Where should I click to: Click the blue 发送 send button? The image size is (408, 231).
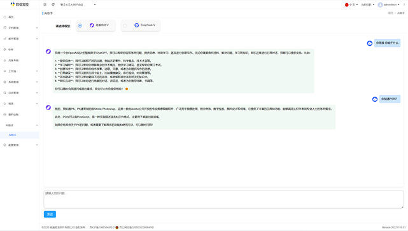click(x=50, y=214)
